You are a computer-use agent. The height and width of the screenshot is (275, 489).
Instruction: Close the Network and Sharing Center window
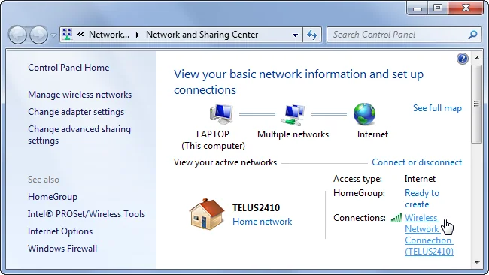(466, 8)
